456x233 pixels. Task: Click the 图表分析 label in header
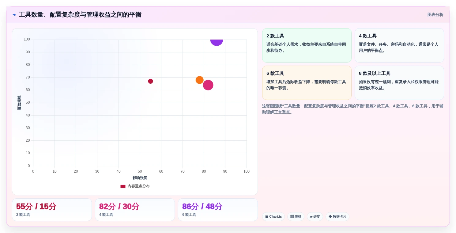tap(435, 15)
